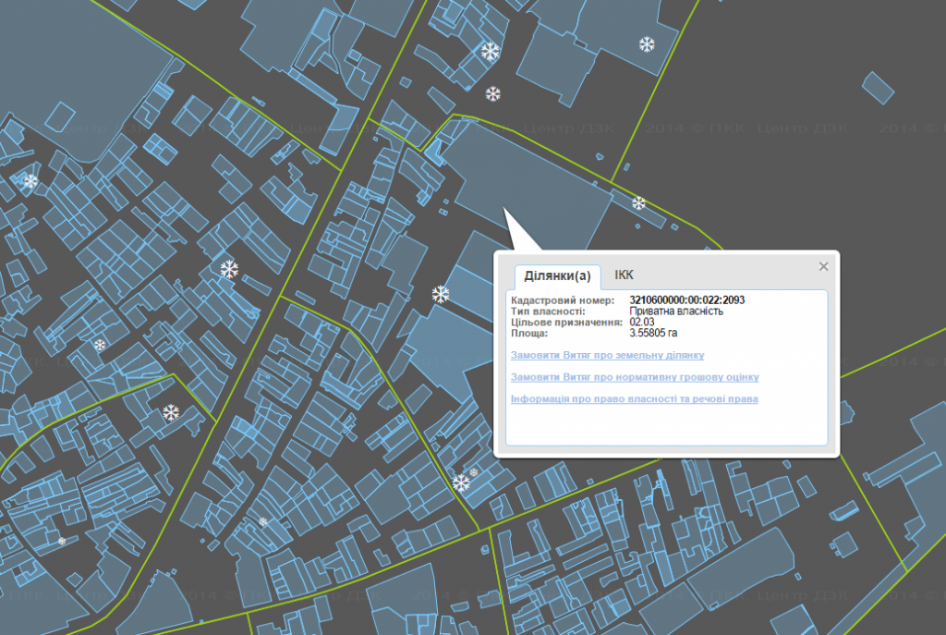Screen dimensions: 946x635
Task: Click the isolated small parcel in the upper-right map area
Action: coord(879,86)
